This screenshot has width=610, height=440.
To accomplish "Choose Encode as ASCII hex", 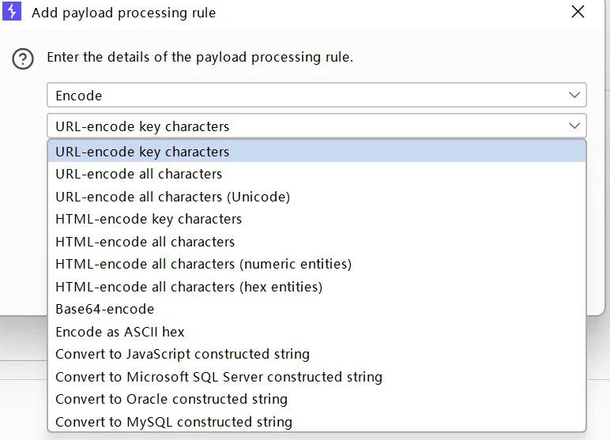I will pos(120,332).
